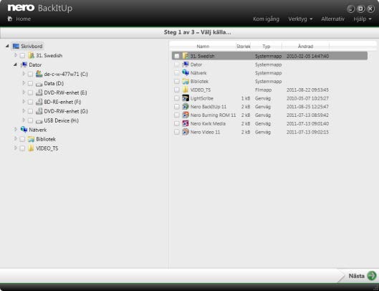
Task: Sort by the Ändrad column header
Action: point(305,46)
